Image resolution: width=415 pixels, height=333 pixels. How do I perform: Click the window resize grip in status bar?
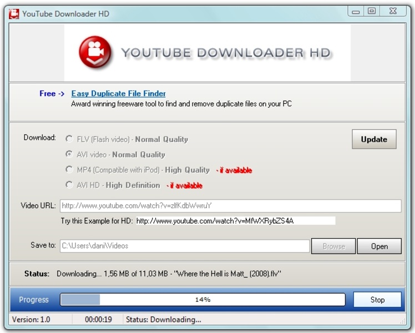[403, 321]
